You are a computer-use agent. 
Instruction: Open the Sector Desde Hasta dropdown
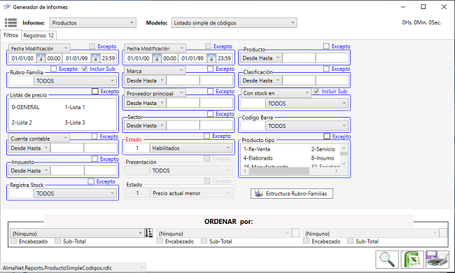(x=145, y=125)
